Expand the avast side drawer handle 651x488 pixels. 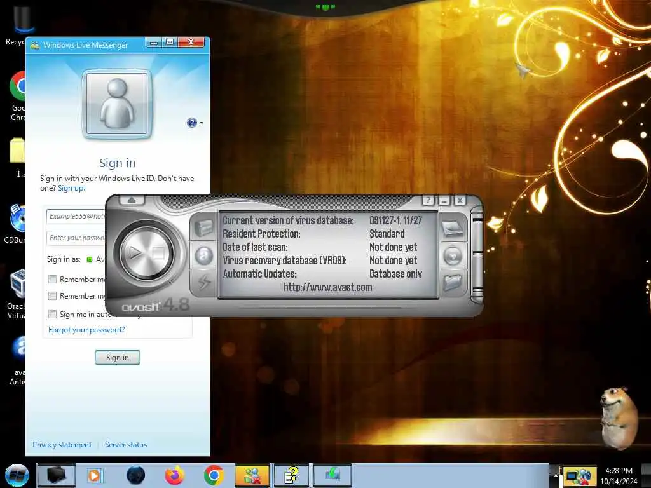477,254
